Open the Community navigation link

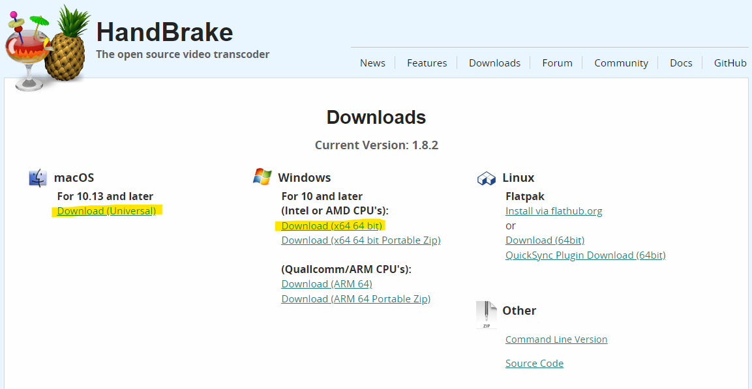621,63
